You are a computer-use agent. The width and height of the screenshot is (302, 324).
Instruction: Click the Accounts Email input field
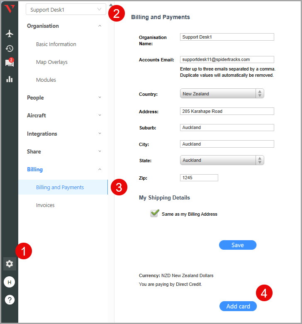[227, 59]
